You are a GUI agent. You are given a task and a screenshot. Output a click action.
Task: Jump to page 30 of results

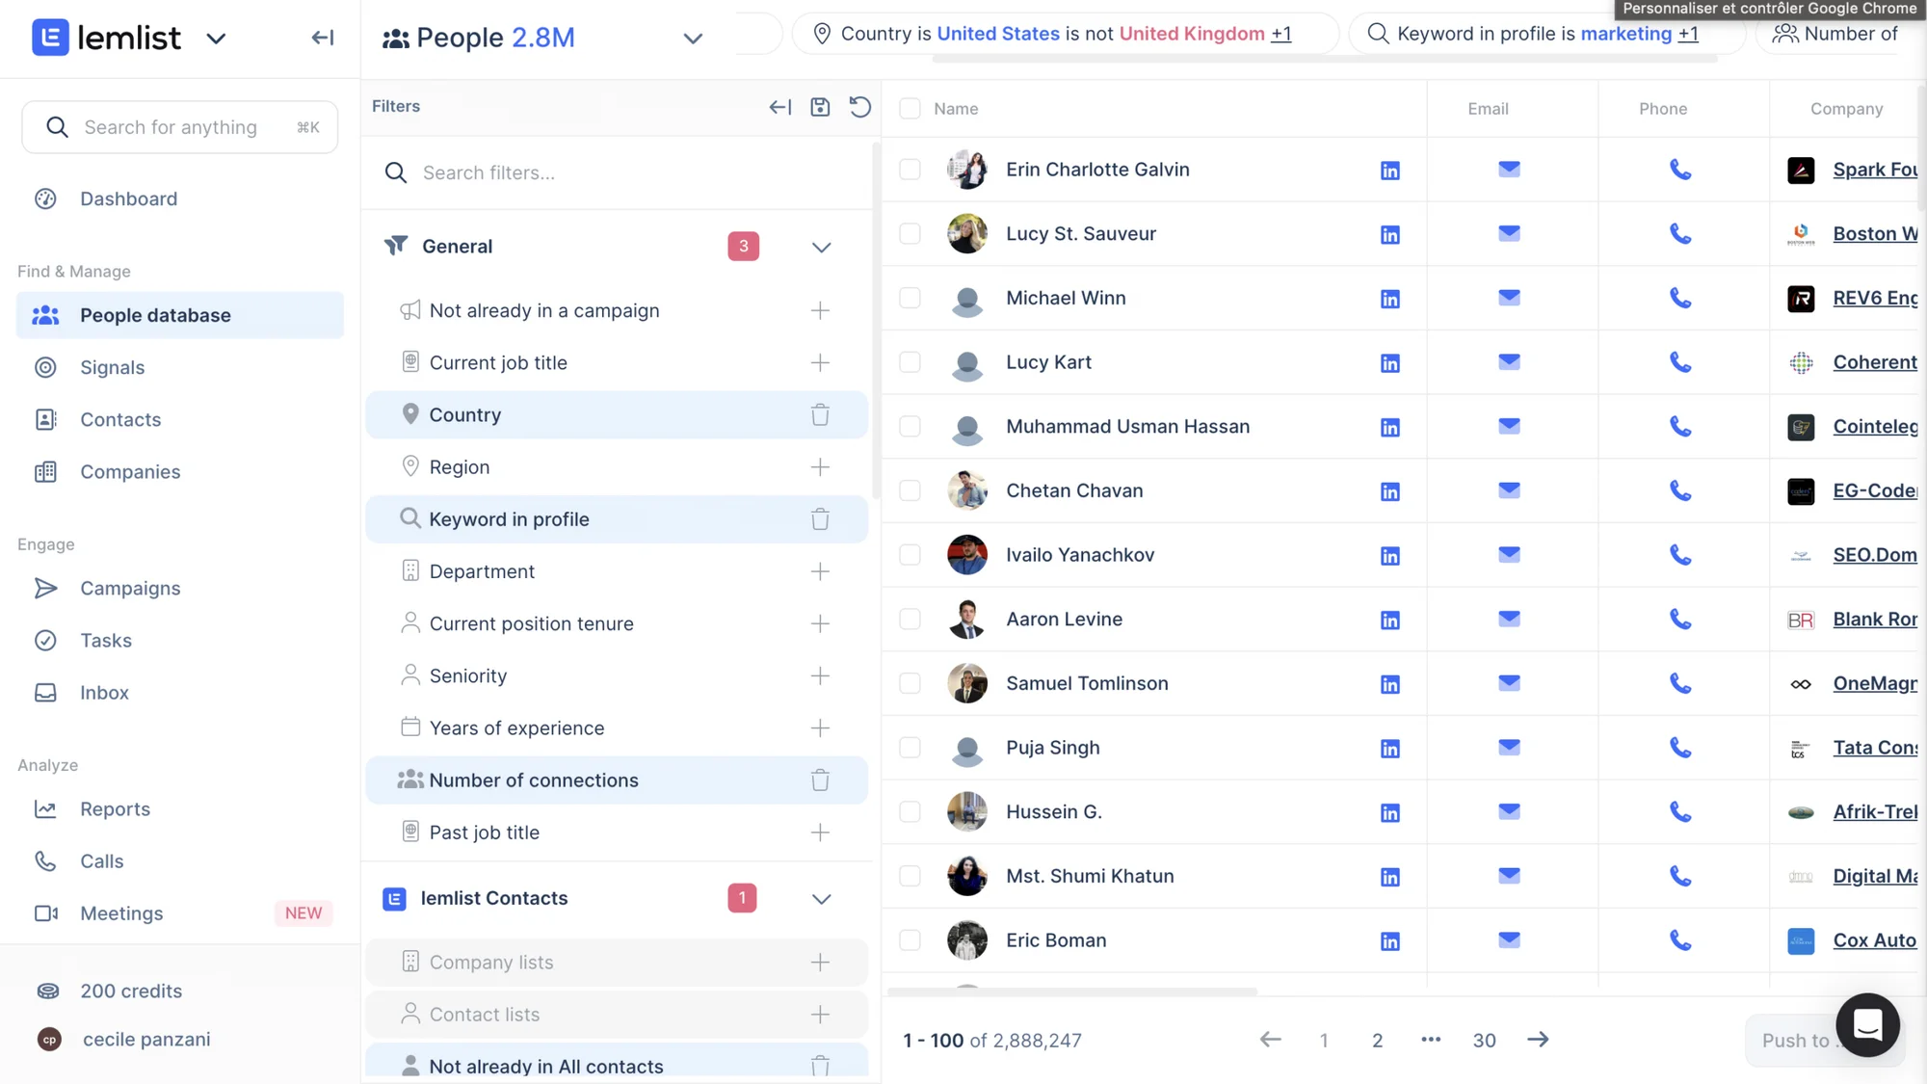click(x=1484, y=1041)
